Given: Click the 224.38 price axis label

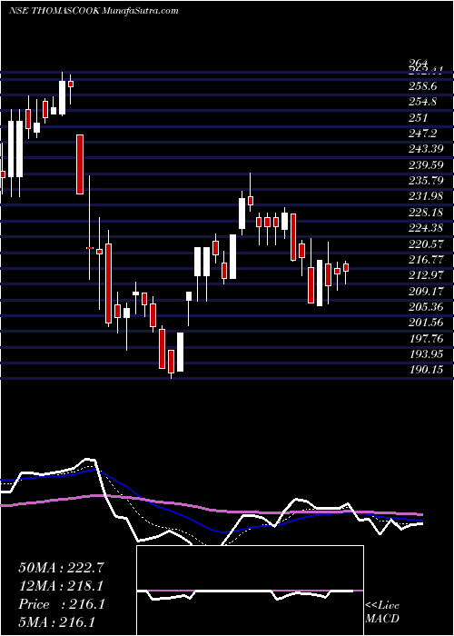Looking at the screenshot, I should 426,228.
